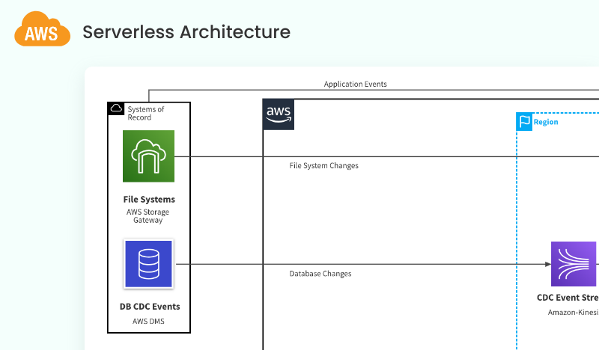Select the blue database DB CDC icon

coord(148,264)
